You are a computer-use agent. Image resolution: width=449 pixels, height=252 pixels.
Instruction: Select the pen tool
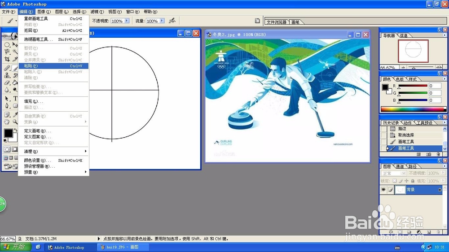[7, 105]
